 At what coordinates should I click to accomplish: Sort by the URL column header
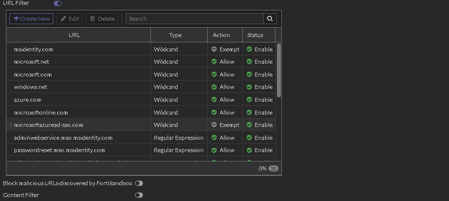point(74,35)
